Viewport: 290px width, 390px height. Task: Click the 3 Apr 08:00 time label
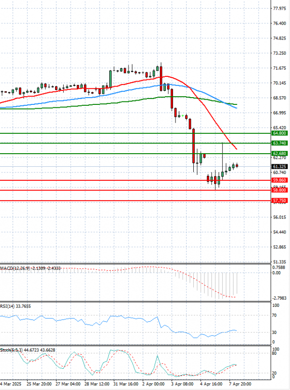[182, 384]
